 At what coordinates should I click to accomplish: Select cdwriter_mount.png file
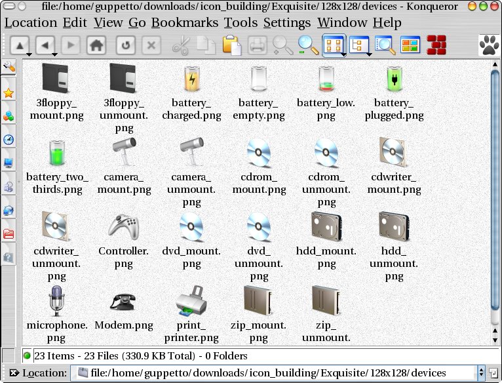tap(394, 166)
